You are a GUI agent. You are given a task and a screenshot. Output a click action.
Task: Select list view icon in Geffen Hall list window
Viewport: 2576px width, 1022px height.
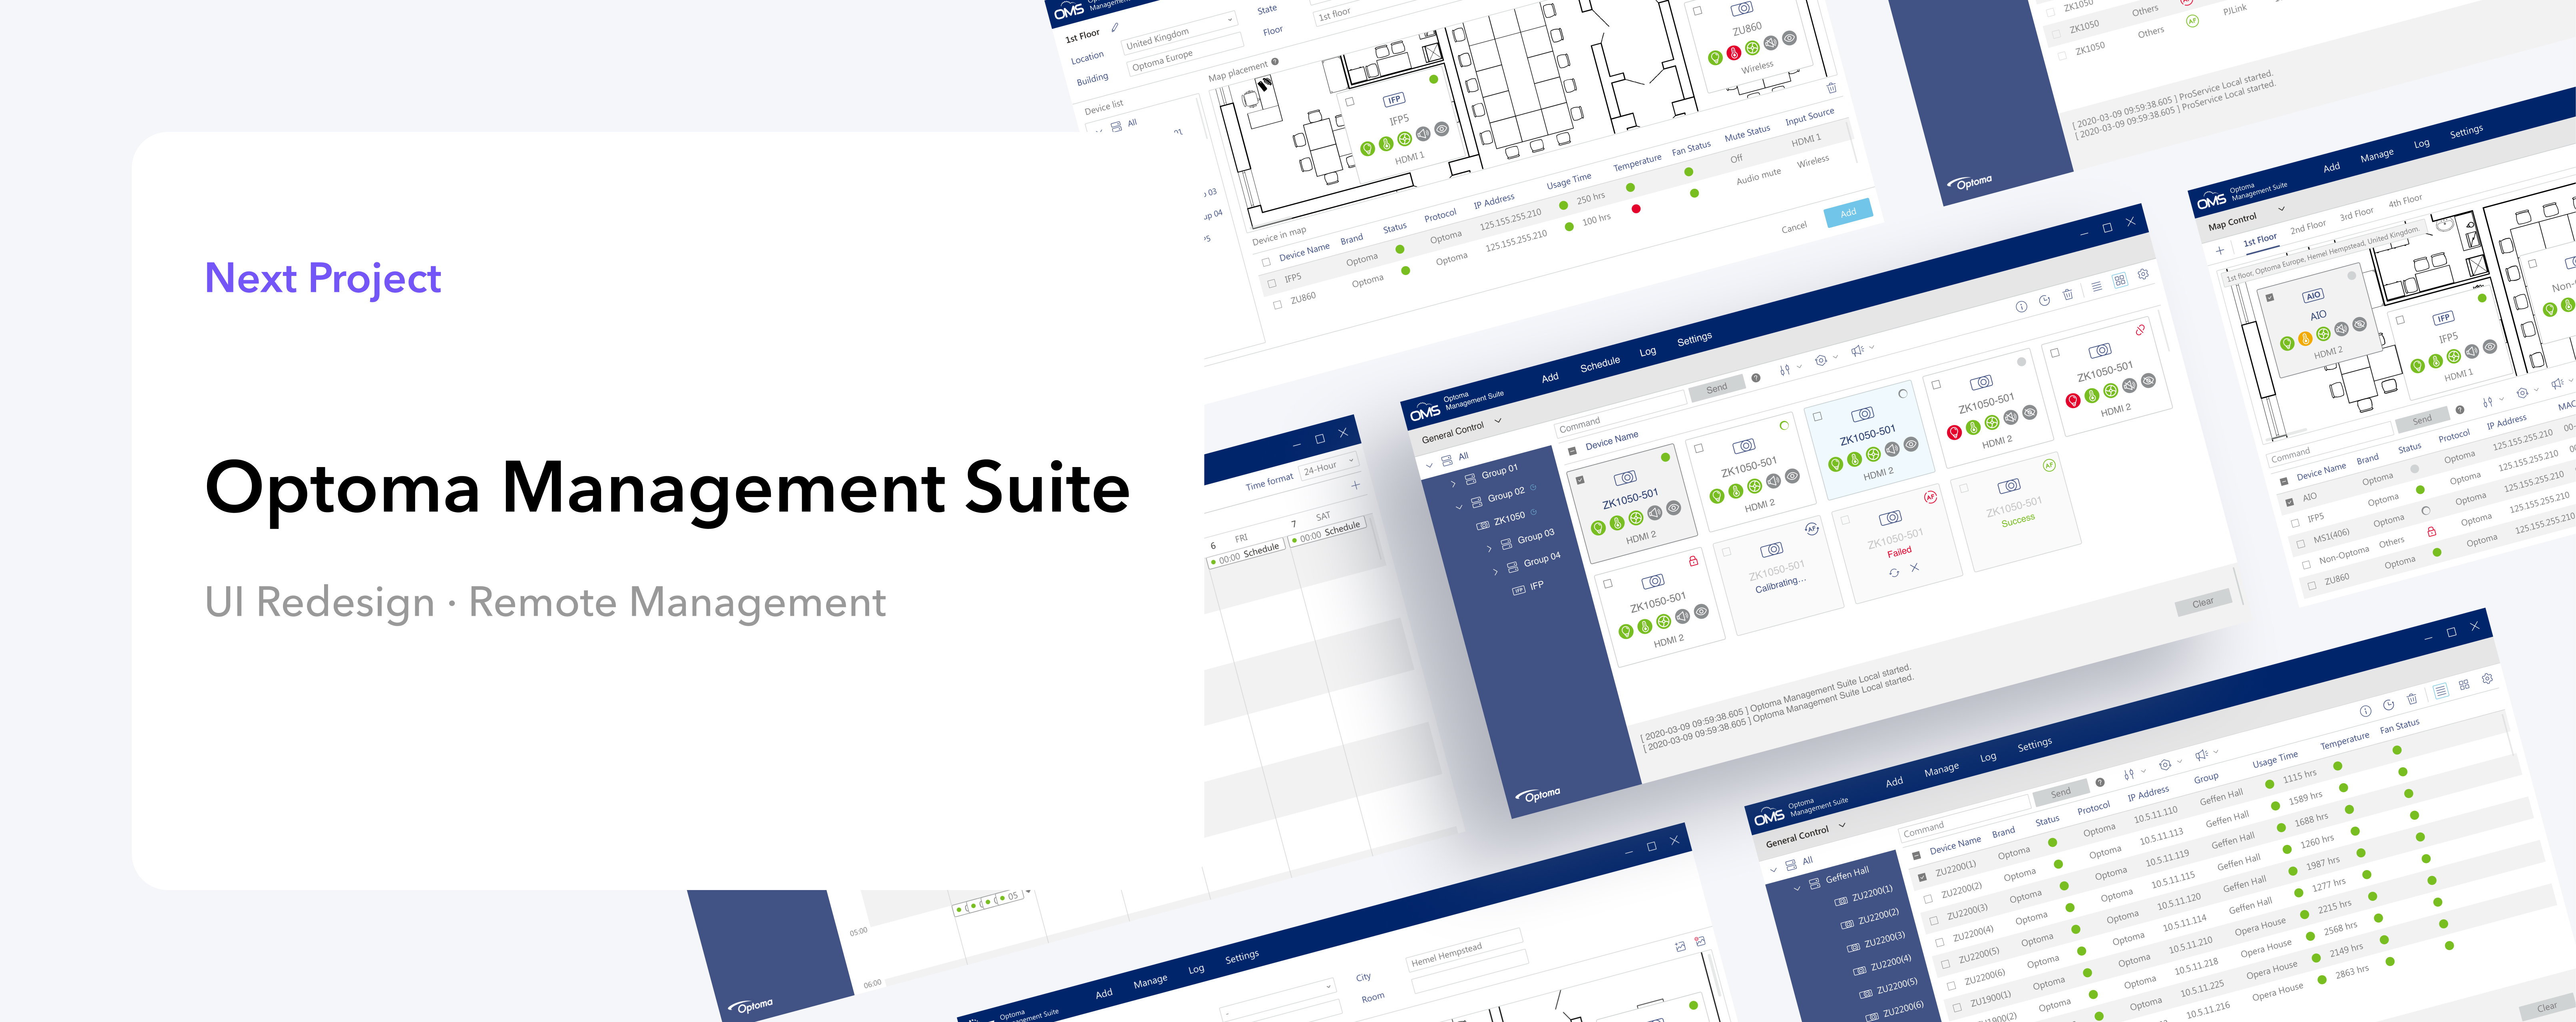(x=2441, y=691)
